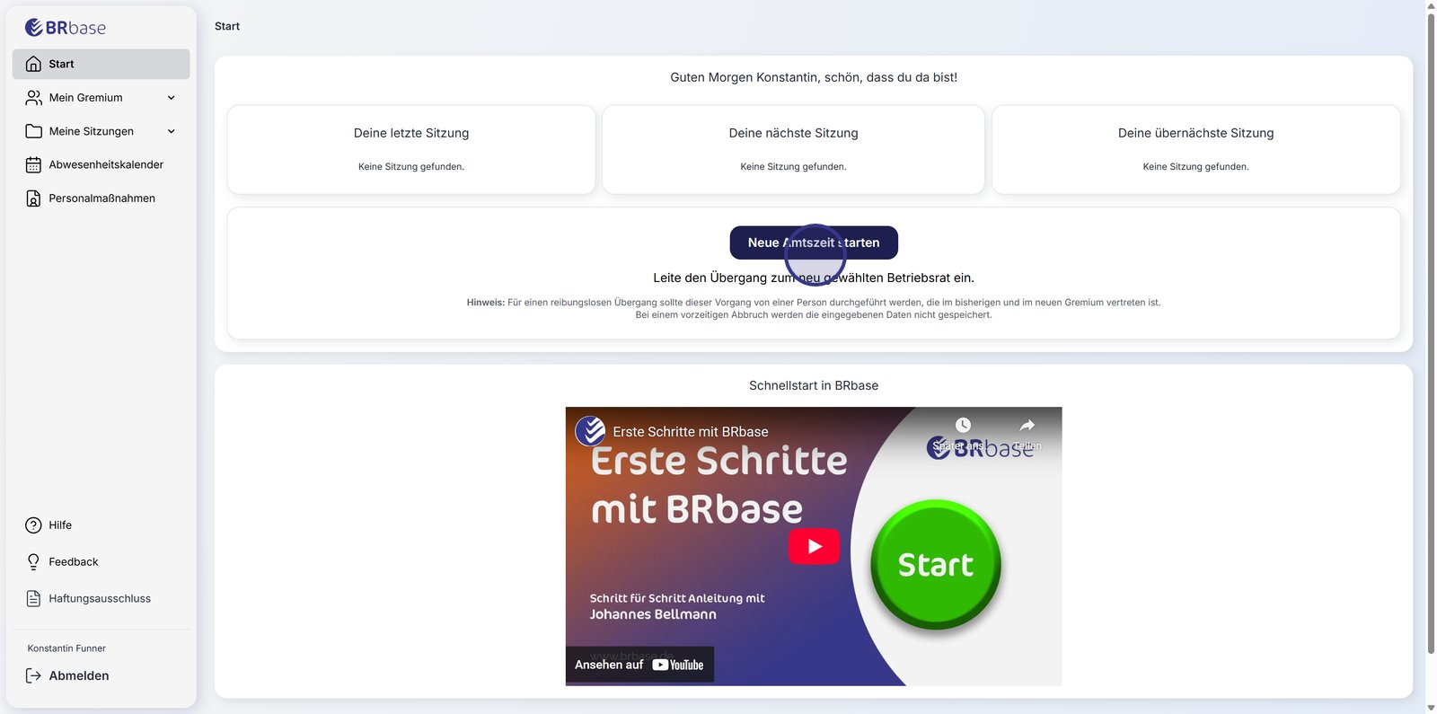Click the Deine übernächste Sitzung card
1437x714 pixels.
click(1195, 149)
